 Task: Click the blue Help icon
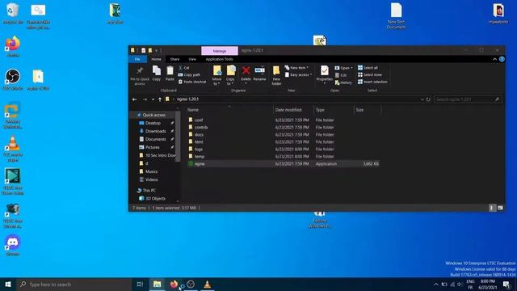pos(502,59)
